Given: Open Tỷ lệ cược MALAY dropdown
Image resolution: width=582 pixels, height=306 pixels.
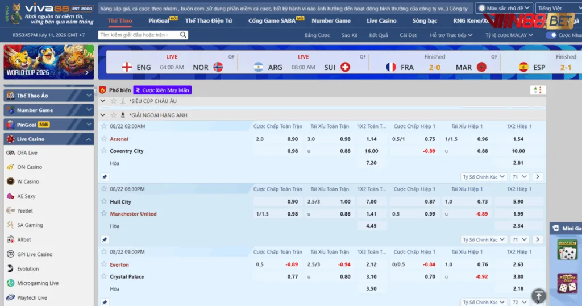Looking at the screenshot, I should pyautogui.click(x=509, y=35).
